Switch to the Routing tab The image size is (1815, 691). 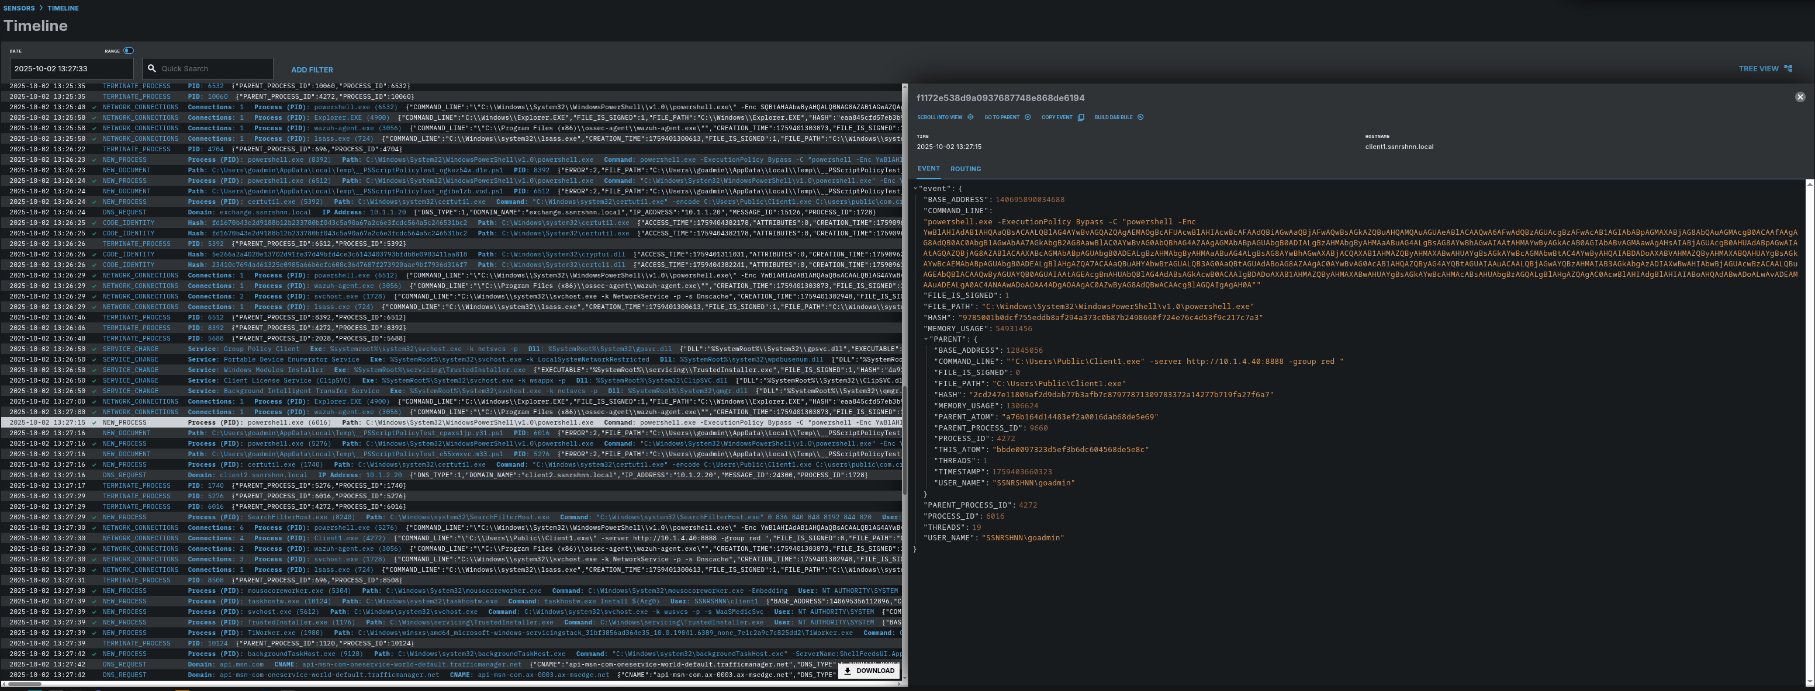pyautogui.click(x=965, y=169)
